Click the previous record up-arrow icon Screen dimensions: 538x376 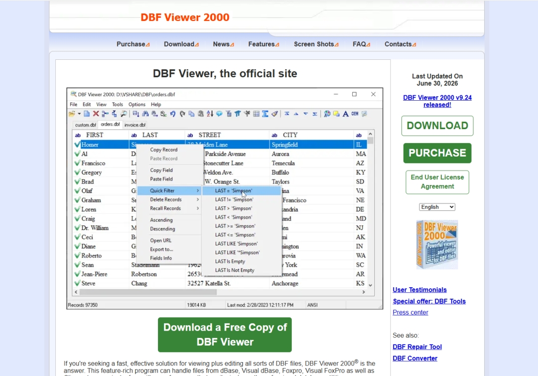coord(296,114)
